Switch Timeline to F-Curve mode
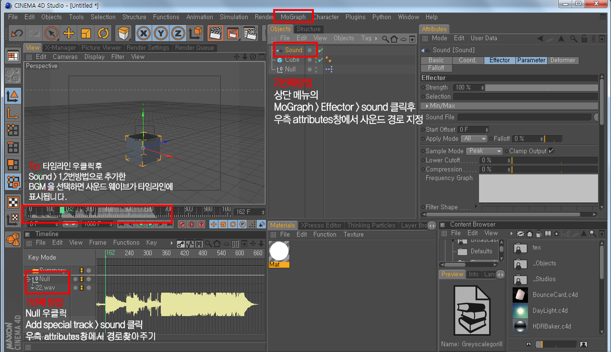 pyautogui.click(x=190, y=243)
